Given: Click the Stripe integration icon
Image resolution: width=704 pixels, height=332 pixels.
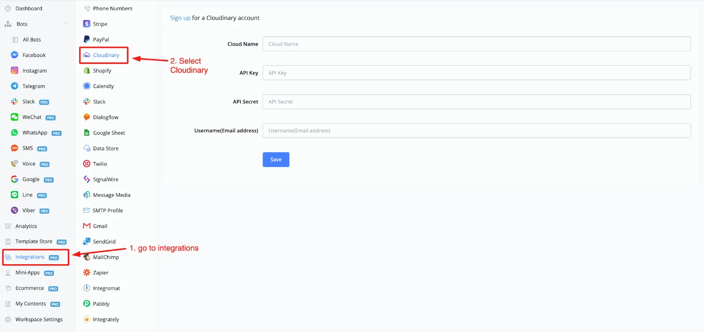Looking at the screenshot, I should pyautogui.click(x=87, y=24).
